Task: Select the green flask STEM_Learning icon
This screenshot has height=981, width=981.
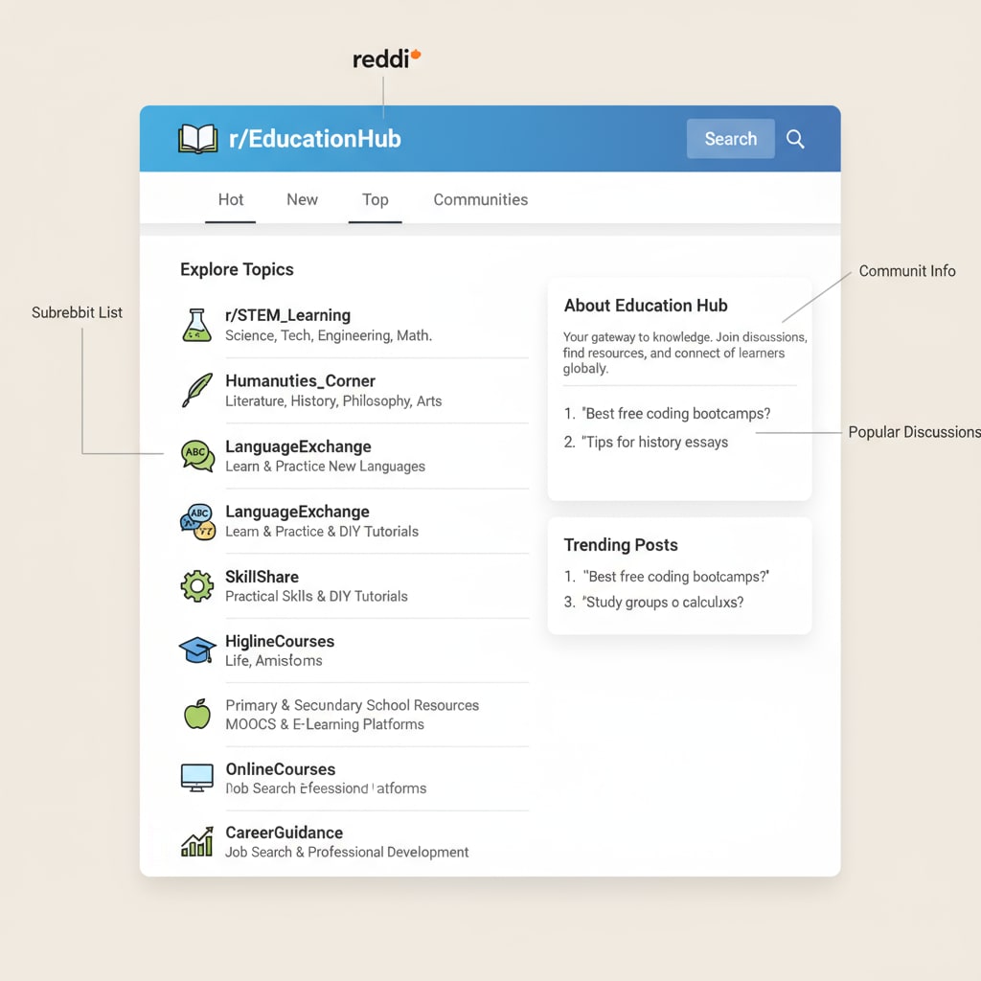Action: click(196, 325)
